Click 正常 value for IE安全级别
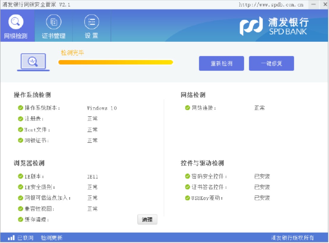The height and width of the screenshot is (243, 329). [x=92, y=187]
